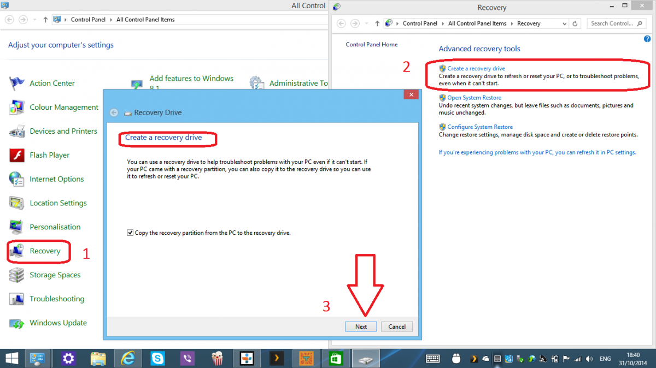Refresh the Recovery window address bar

pos(575,23)
